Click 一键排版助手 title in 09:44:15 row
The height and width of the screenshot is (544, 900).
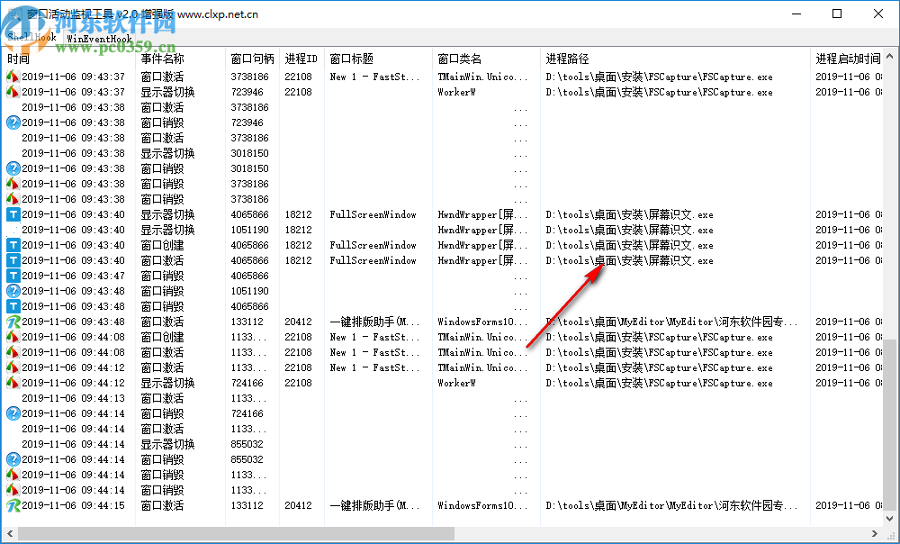[374, 505]
